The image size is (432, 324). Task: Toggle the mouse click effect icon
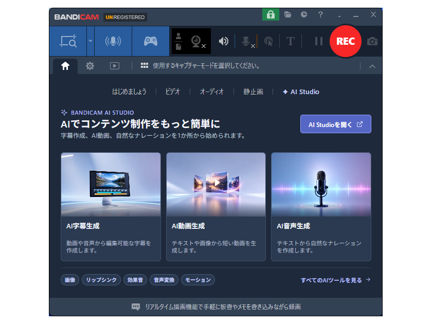[268, 41]
